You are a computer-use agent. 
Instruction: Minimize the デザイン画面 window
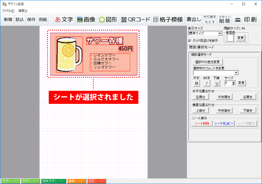pyautogui.click(x=232, y=4)
